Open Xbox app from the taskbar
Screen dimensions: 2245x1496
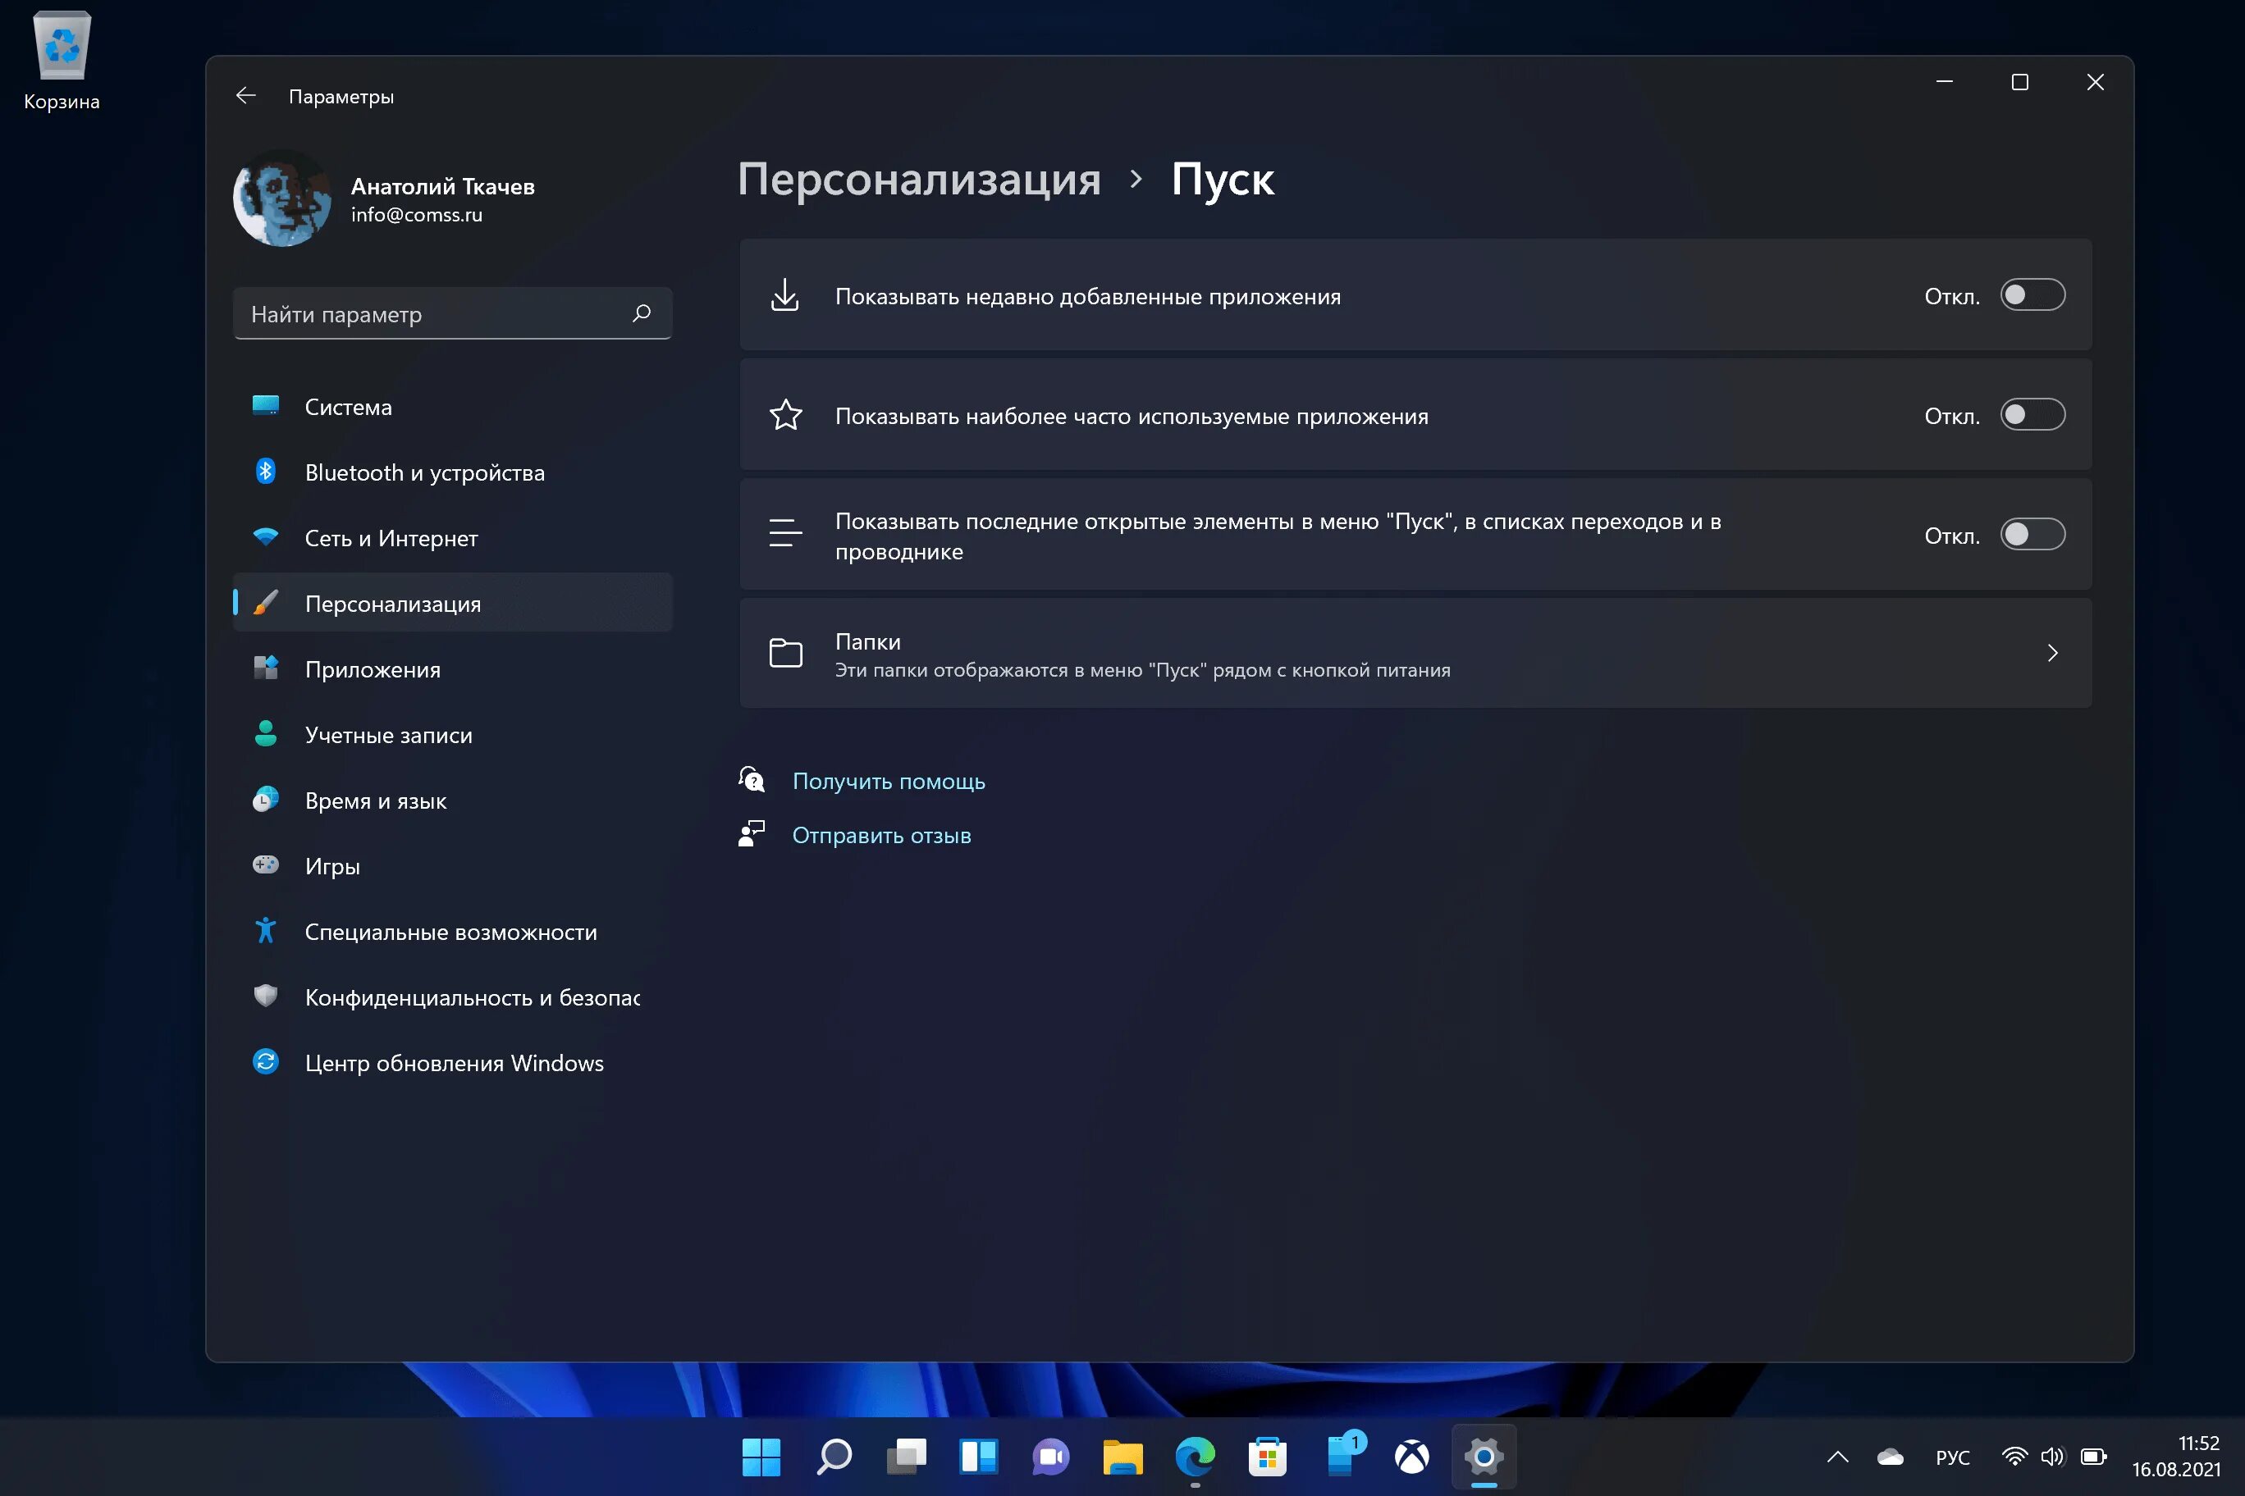tap(1411, 1457)
